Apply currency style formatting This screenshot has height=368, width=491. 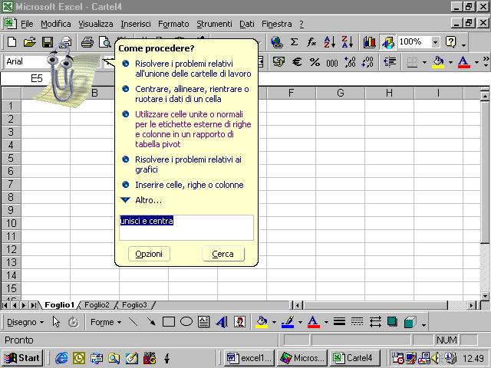(x=278, y=61)
